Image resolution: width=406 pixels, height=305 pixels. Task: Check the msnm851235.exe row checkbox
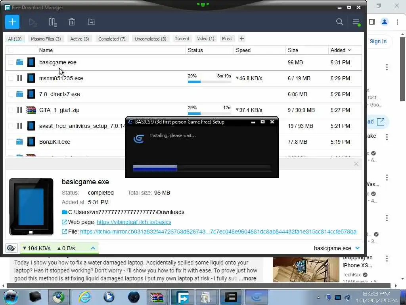point(11,78)
